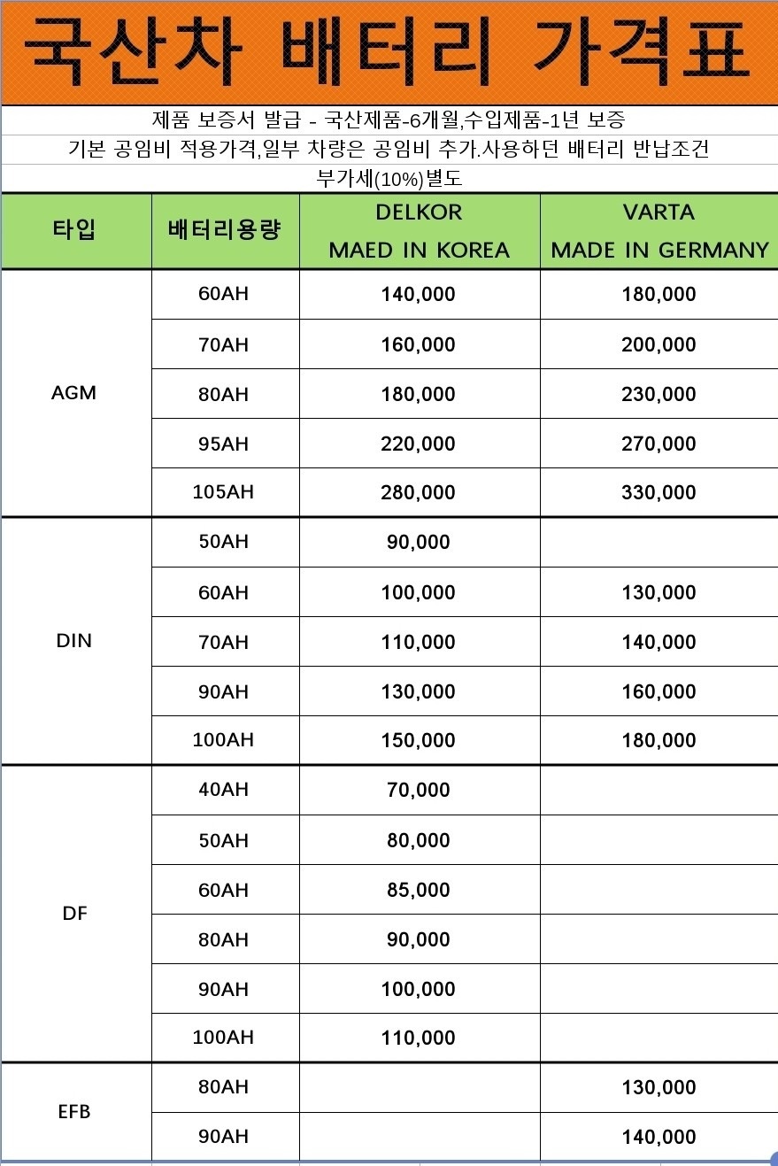778x1166 pixels.
Task: Select the 70,000 DELKOR price cell
Action: pos(419,790)
